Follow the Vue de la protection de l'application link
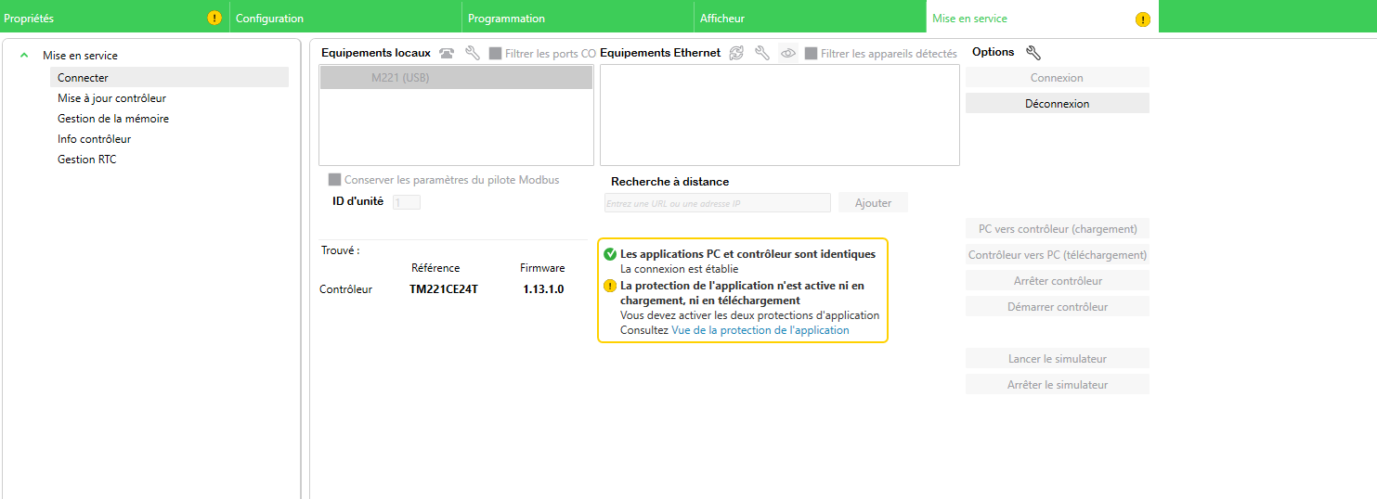Screen dimensions: 1377x499 [x=760, y=330]
